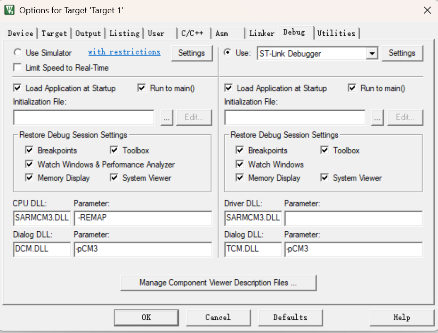The height and width of the screenshot is (333, 438).
Task: Toggle hardware Breakpoints checkbox
Action: (240, 150)
